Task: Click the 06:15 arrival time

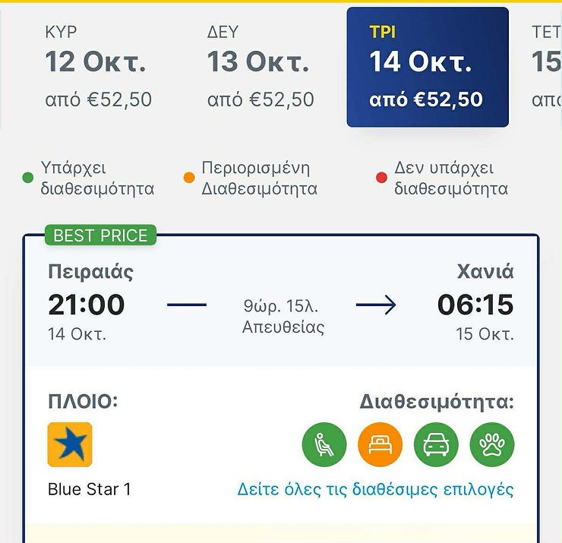Action: [x=475, y=305]
